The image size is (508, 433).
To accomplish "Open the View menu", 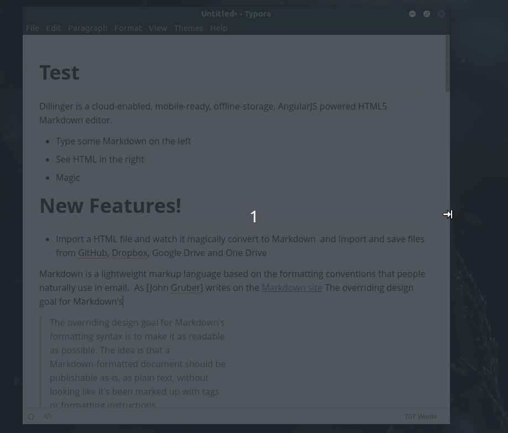I will coord(158,28).
